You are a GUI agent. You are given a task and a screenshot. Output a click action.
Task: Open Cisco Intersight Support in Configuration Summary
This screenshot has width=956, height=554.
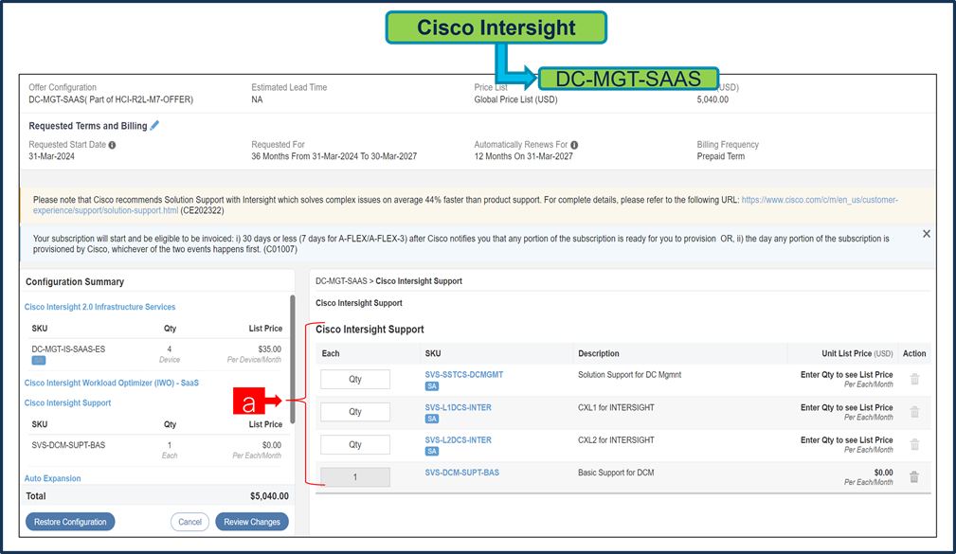67,402
